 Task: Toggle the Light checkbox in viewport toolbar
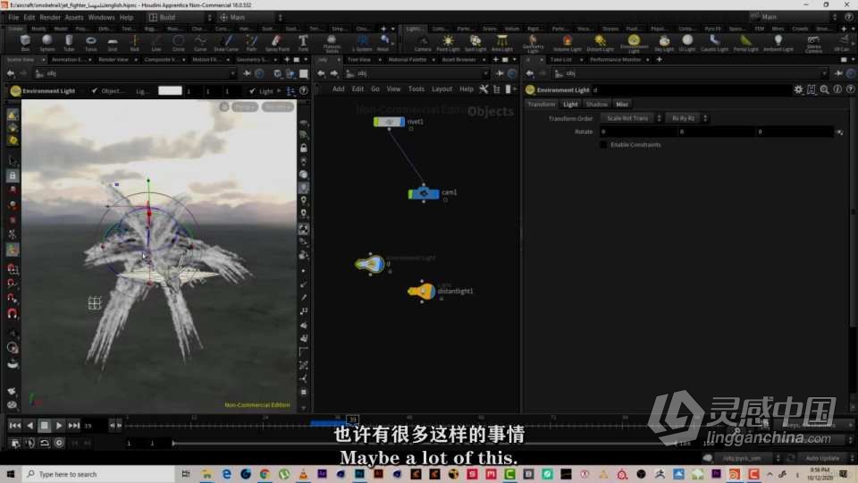tap(252, 91)
